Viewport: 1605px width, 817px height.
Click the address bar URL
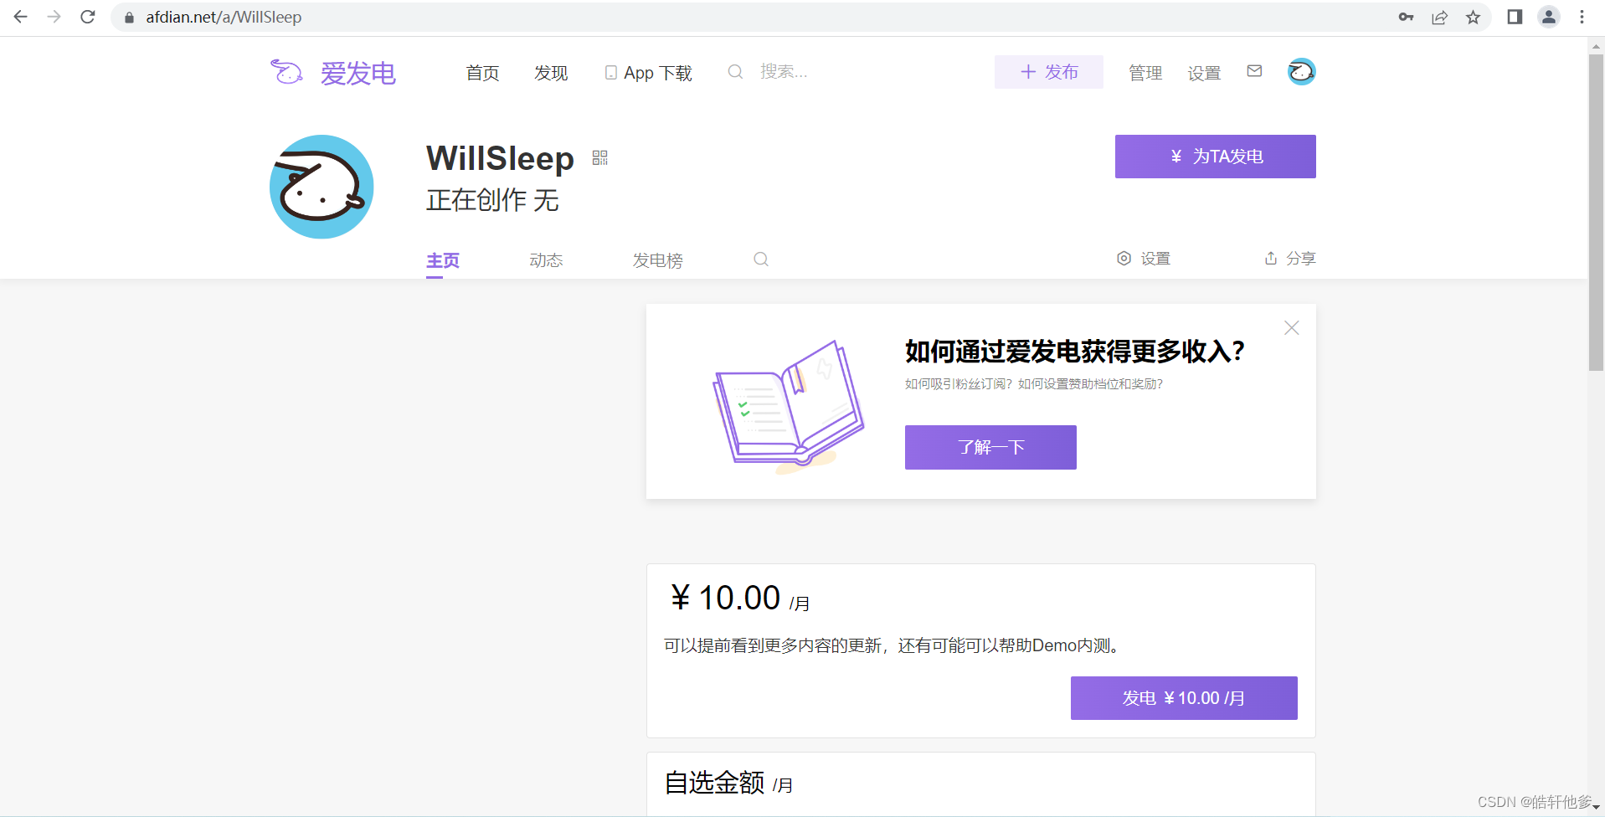point(224,18)
